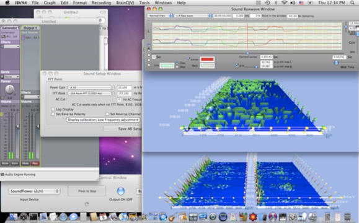Toggle the grid checkbox in Rawwave window
Image resolution: width=359 pixels, height=223 pixels.
click(237, 66)
